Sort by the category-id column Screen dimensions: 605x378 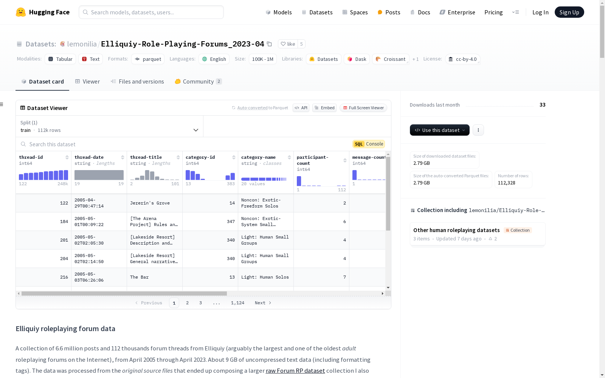234,157
